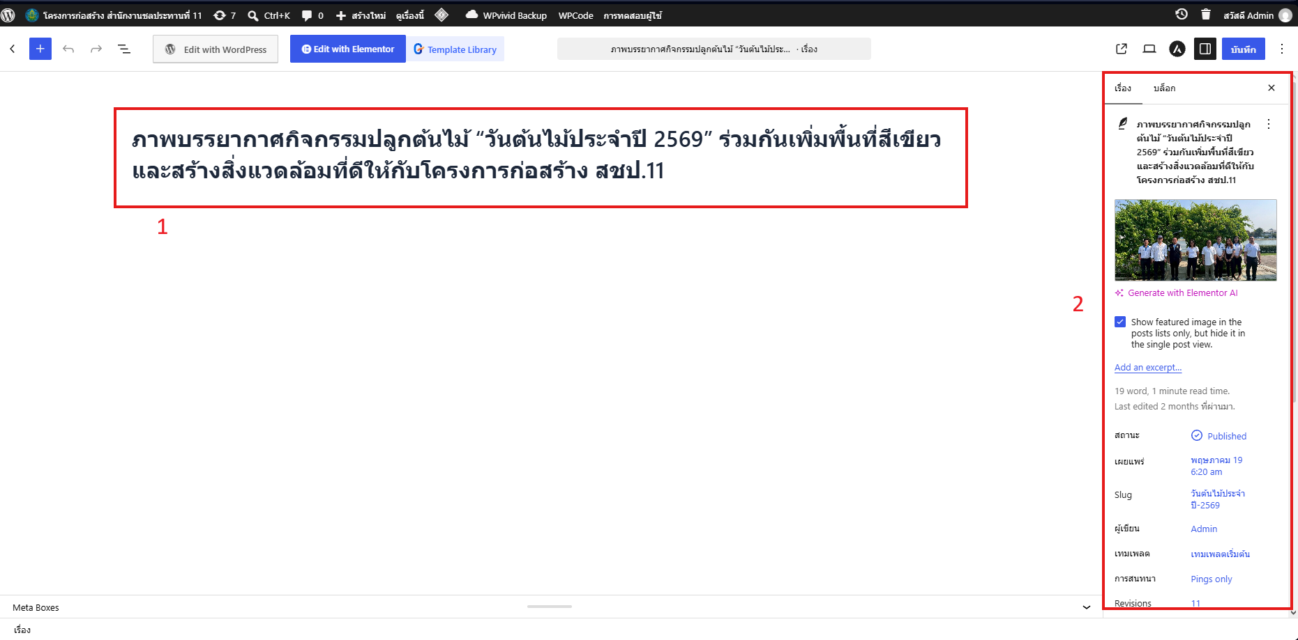
Task: View post in new tab icon
Action: [1122, 49]
